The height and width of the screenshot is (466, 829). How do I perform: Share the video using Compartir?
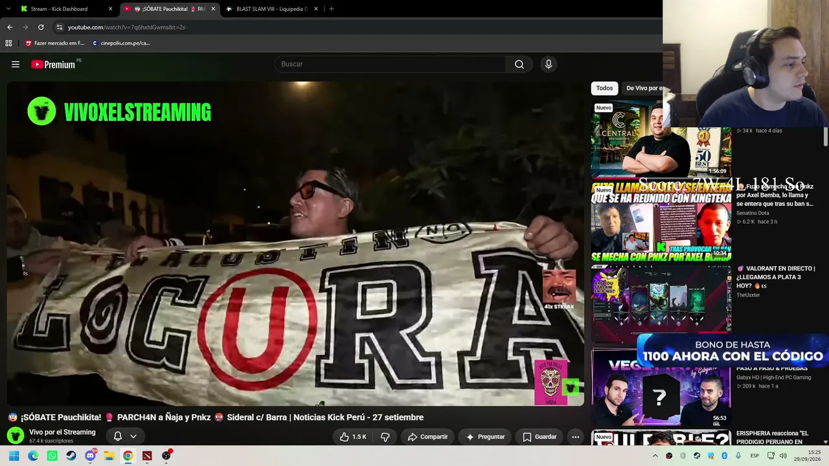427,437
